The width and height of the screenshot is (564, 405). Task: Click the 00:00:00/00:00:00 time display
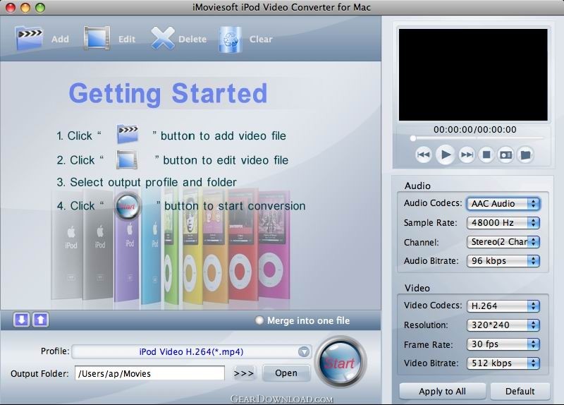point(474,130)
